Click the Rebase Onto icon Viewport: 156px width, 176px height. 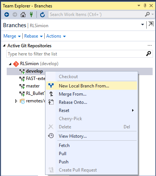pyautogui.click(x=51, y=102)
